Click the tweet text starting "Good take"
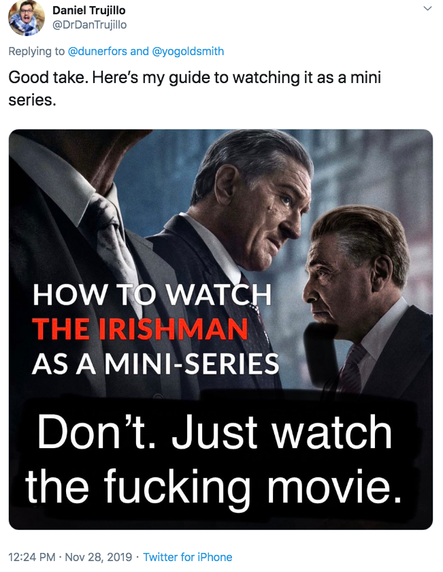 pos(195,89)
